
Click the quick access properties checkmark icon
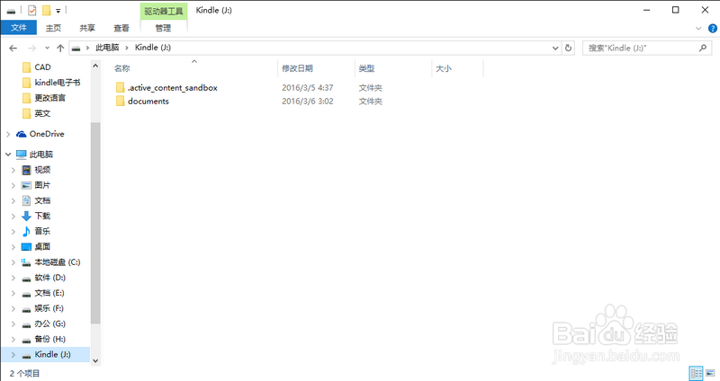pos(31,10)
